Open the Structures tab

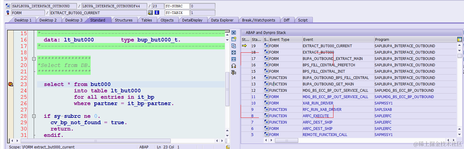coord(124,20)
